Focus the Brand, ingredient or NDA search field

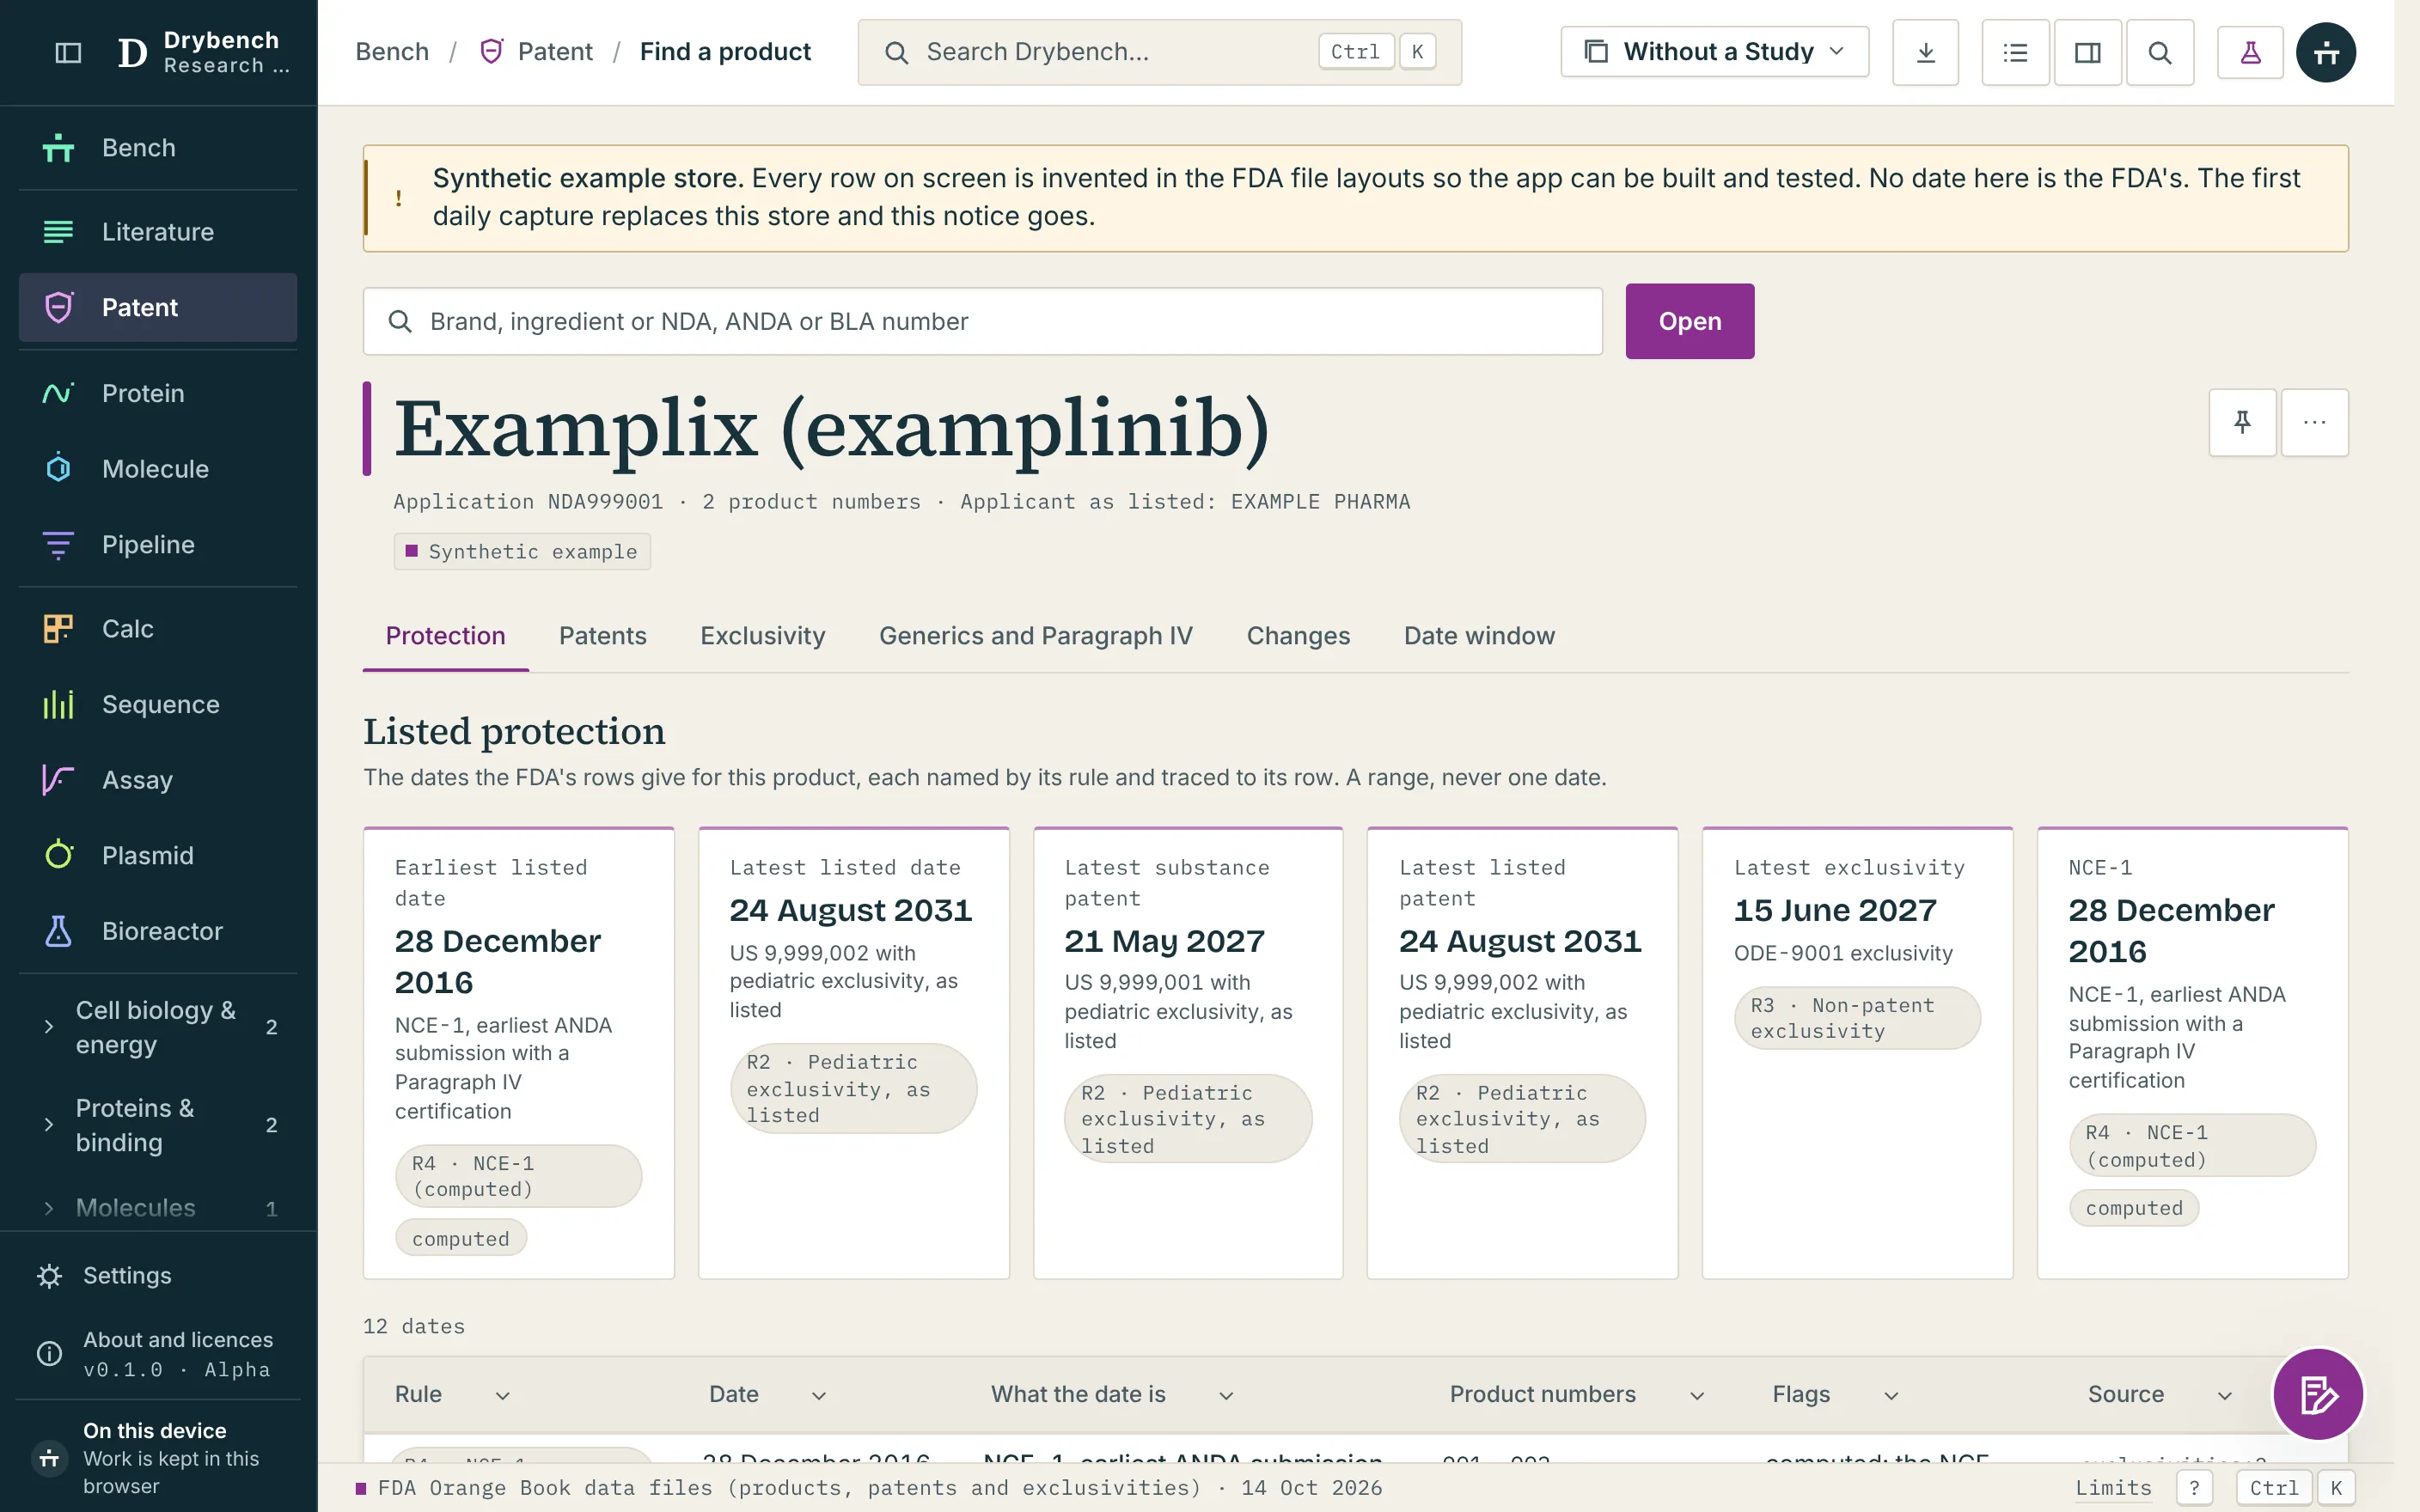click(982, 321)
